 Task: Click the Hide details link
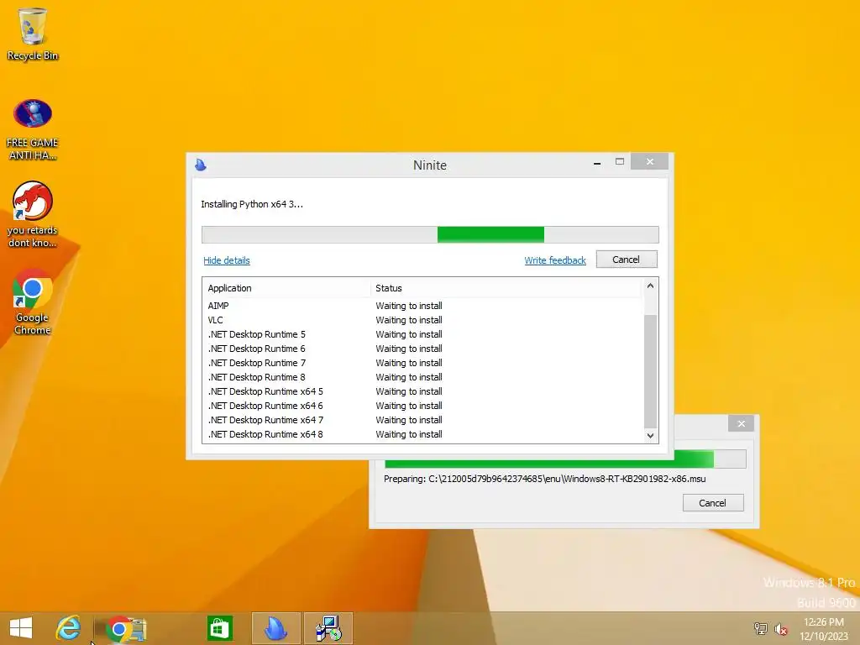[x=227, y=260]
